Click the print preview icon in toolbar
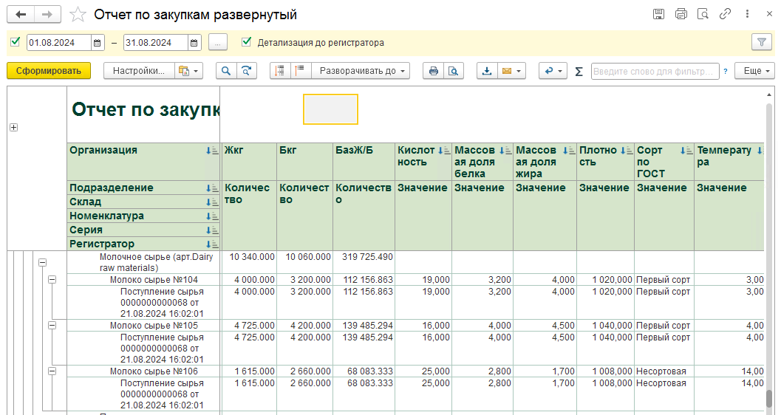The image size is (781, 415). tap(454, 71)
